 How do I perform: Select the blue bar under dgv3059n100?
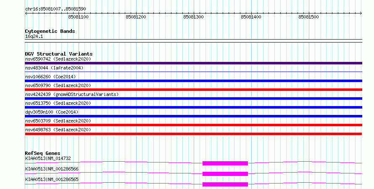click(193, 116)
